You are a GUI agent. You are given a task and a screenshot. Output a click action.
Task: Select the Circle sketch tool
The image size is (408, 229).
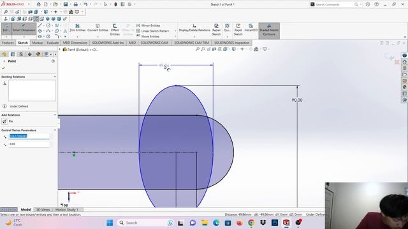(48, 25)
